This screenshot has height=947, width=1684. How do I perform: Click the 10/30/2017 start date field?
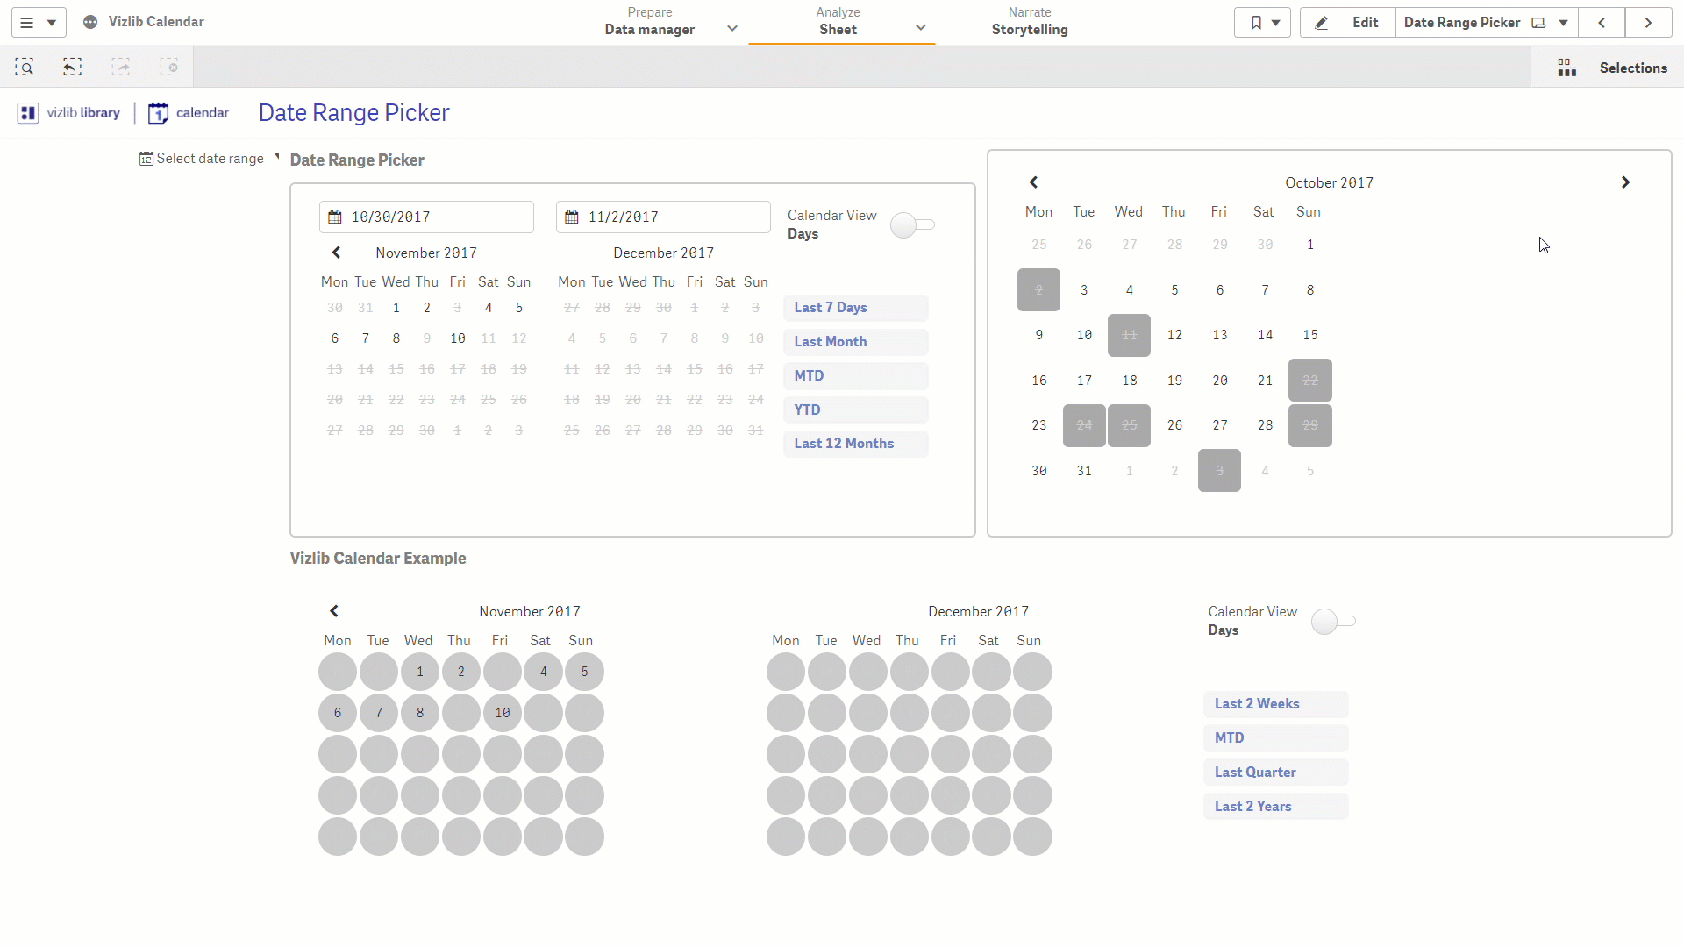426,217
